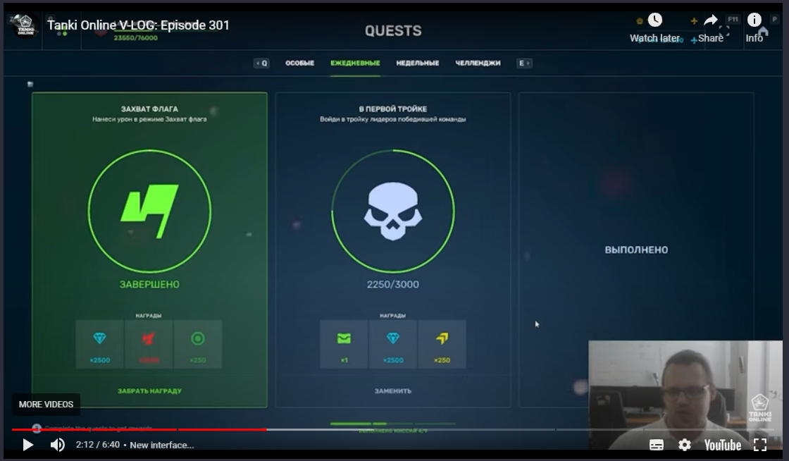The image size is (789, 461).
Task: Select crystal x2500 reward in top-three quest
Action: 393,344
